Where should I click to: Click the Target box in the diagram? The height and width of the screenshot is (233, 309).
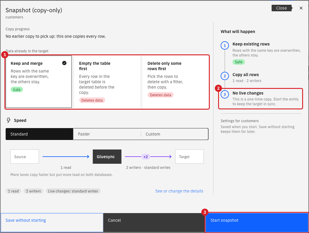coord(189,157)
